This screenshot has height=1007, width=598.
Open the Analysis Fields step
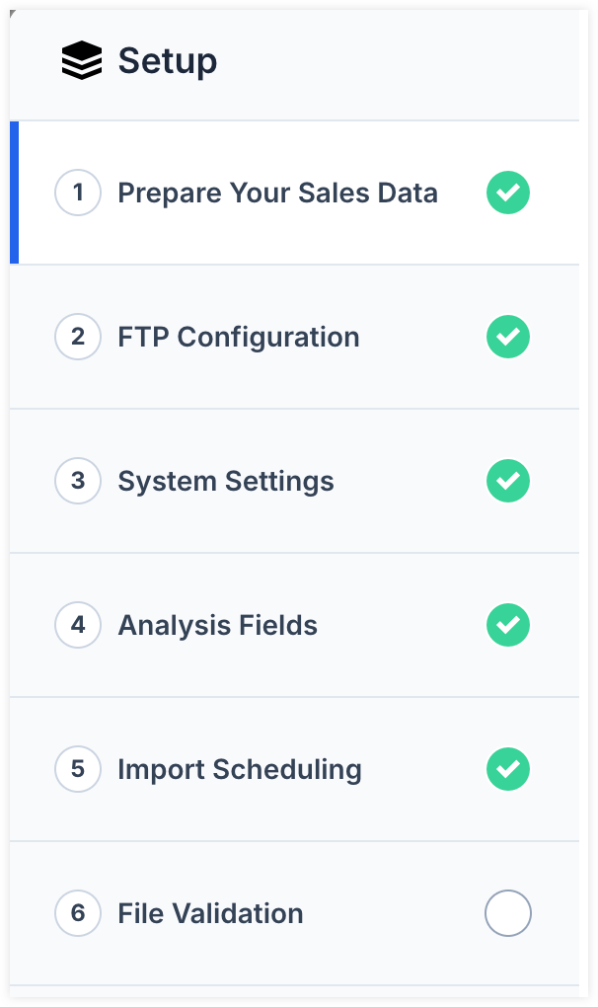[217, 625]
